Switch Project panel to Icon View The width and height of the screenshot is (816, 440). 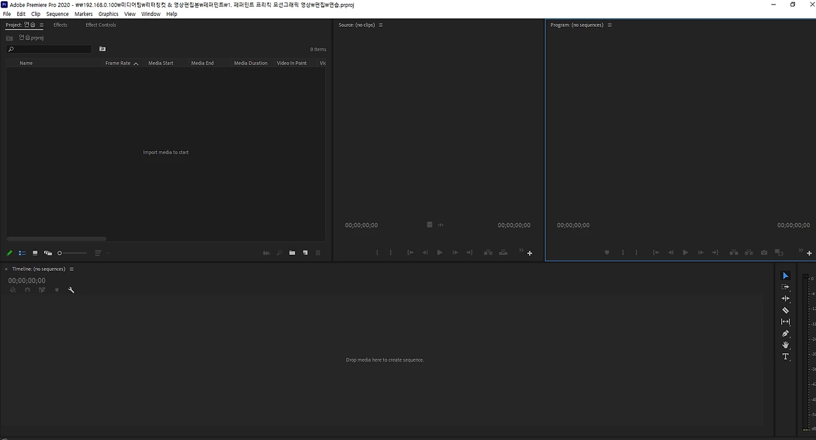point(35,253)
